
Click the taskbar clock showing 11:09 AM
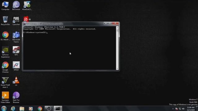click(x=191, y=109)
